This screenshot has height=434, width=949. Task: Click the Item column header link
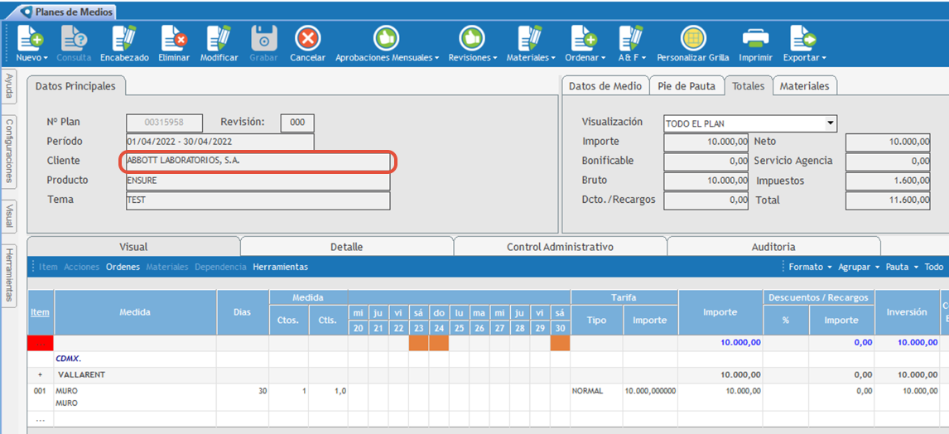[41, 312]
